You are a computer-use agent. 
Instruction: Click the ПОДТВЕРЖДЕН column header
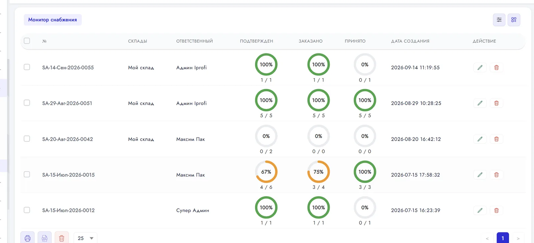256,41
